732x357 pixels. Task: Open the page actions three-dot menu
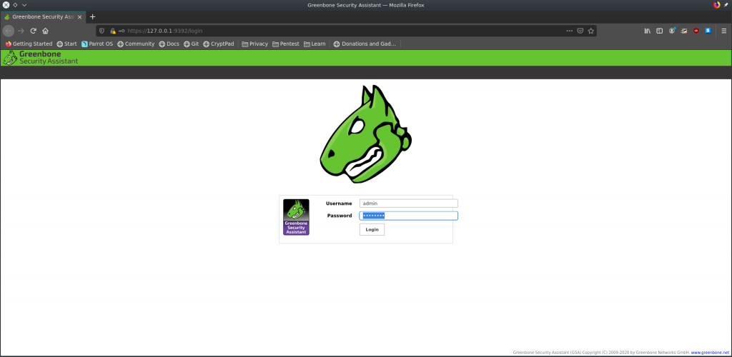tap(569, 31)
